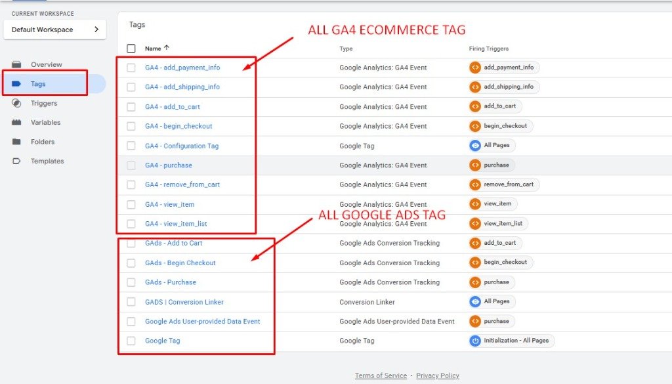Image resolution: width=672 pixels, height=384 pixels.
Task: Click the view_item trigger icon
Action: 475,204
